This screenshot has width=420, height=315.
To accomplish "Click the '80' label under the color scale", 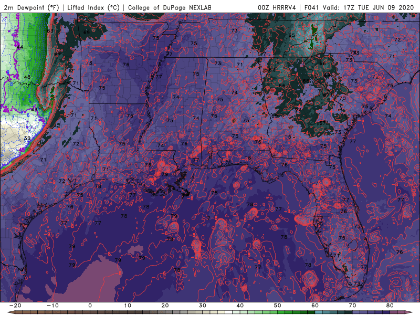I will tap(390, 306).
